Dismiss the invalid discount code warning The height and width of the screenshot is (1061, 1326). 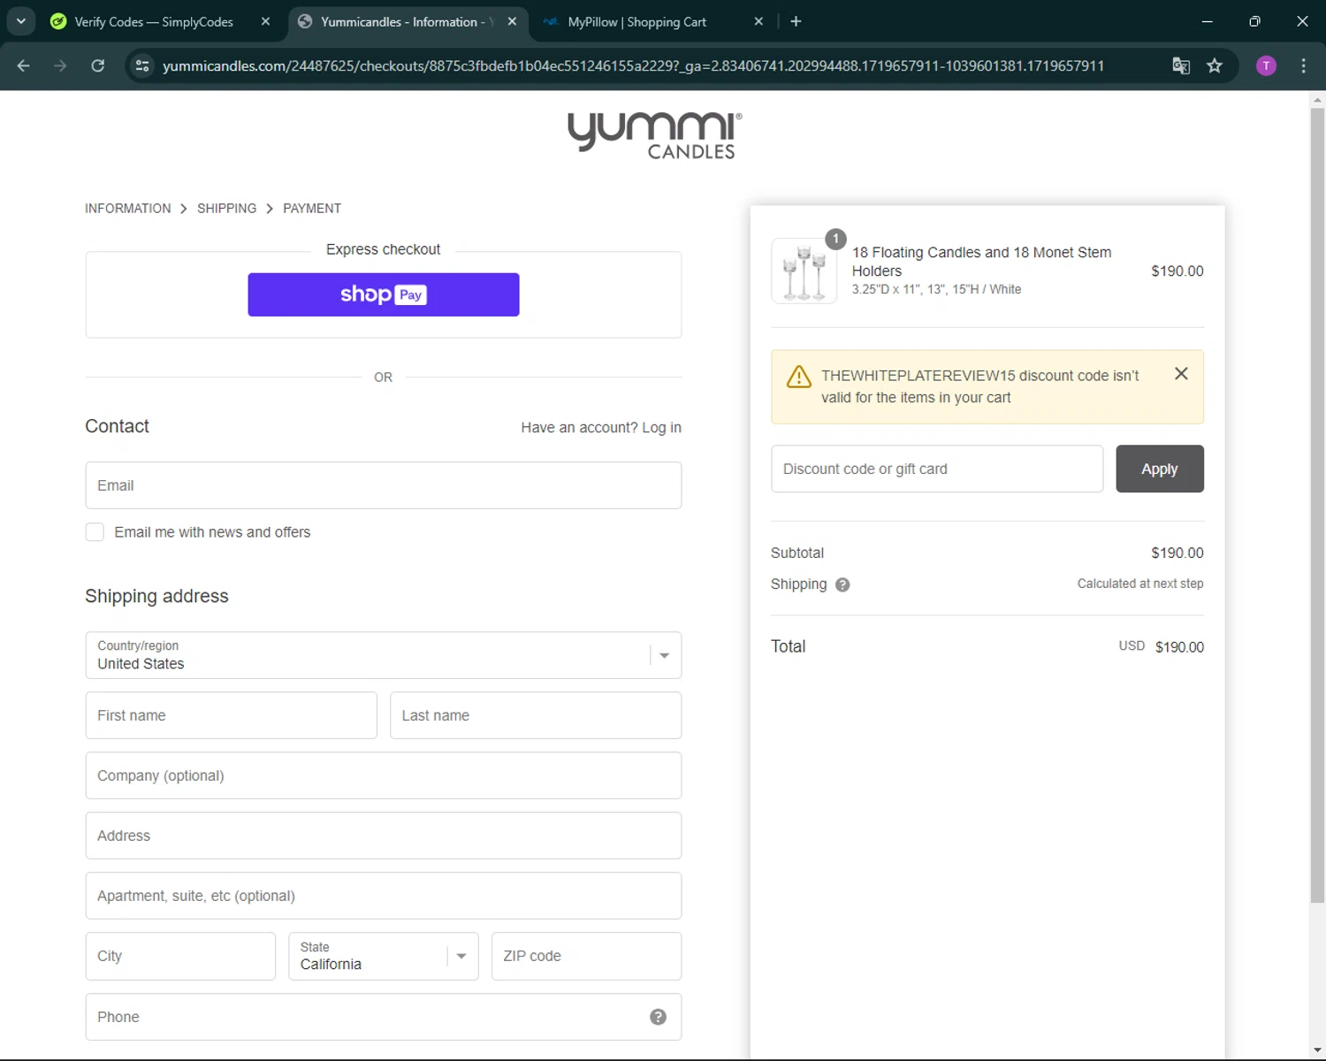coord(1181,374)
